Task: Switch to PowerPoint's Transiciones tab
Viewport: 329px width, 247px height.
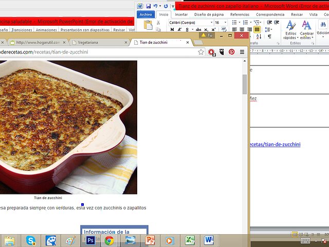Action: (x=22, y=30)
